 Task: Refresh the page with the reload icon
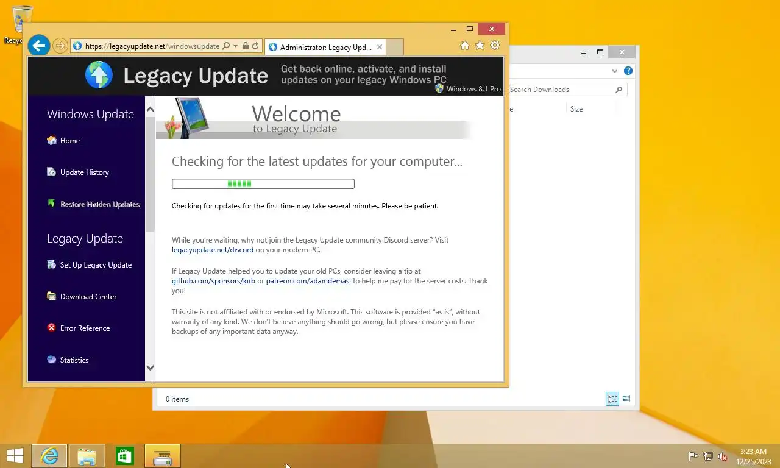[255, 46]
